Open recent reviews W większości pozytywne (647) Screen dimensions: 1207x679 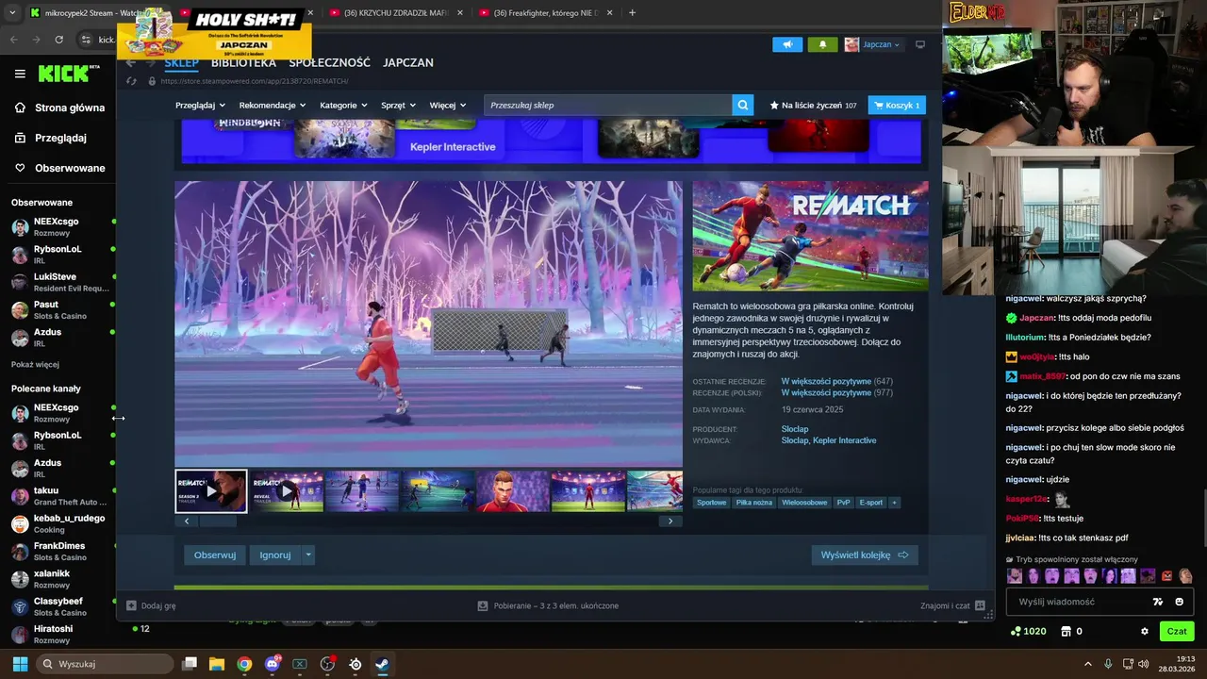tap(836, 381)
